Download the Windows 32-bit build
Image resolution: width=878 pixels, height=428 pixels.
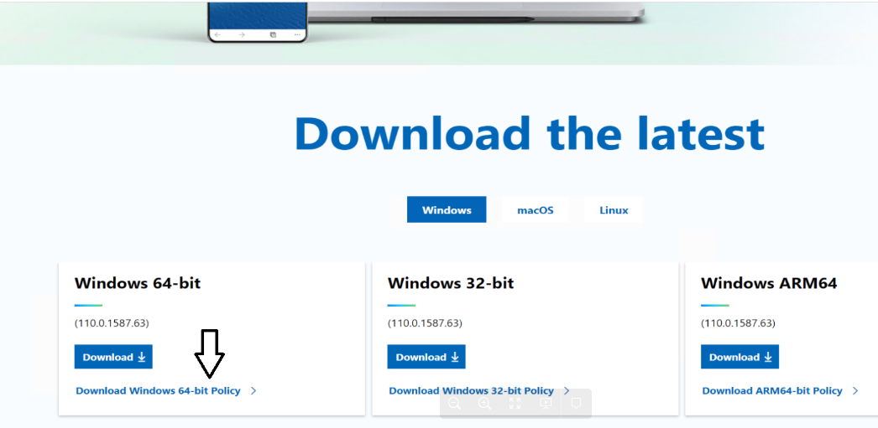coord(426,357)
